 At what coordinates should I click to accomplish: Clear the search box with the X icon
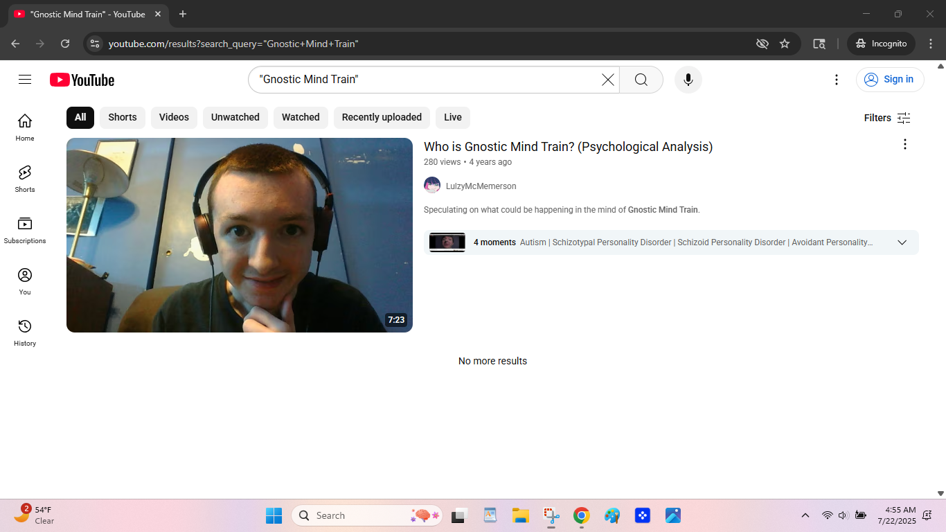(x=608, y=80)
